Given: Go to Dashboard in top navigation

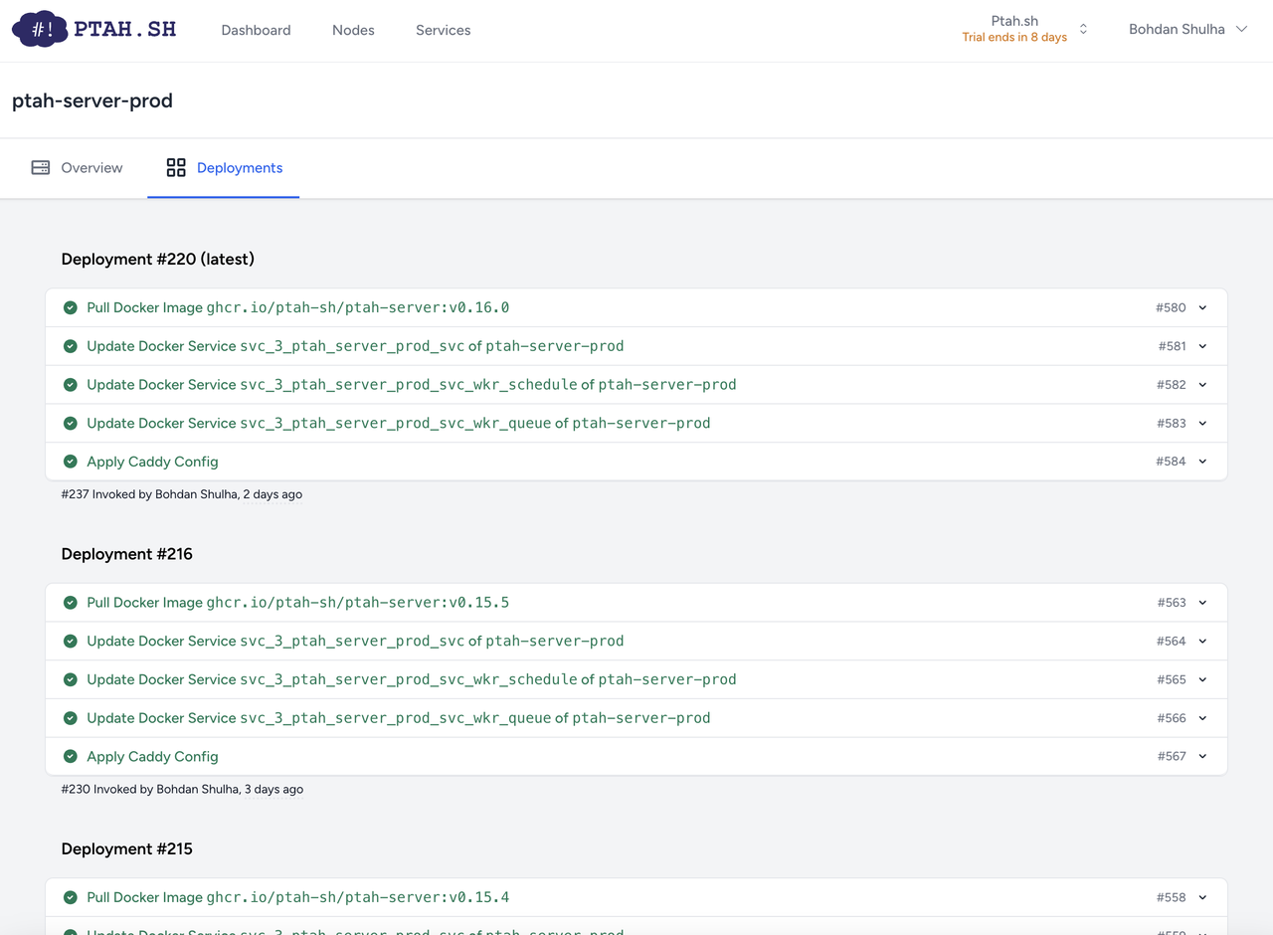Looking at the screenshot, I should (256, 30).
